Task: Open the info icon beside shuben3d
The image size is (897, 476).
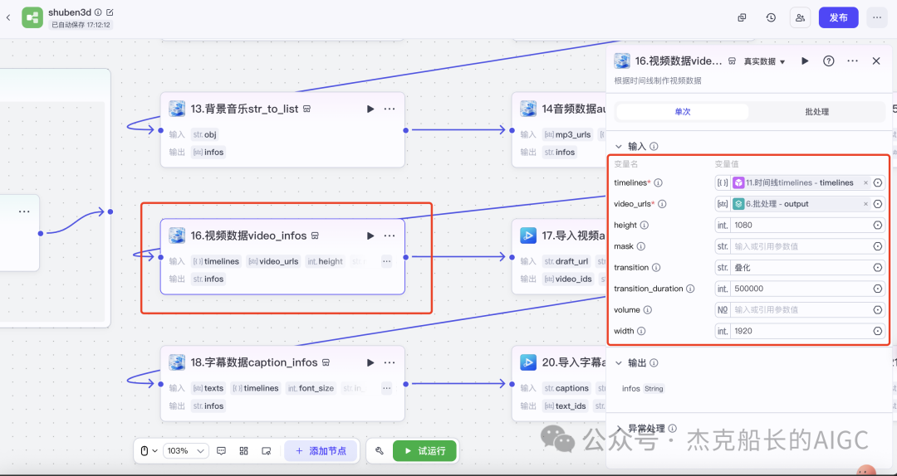Action: click(x=98, y=12)
